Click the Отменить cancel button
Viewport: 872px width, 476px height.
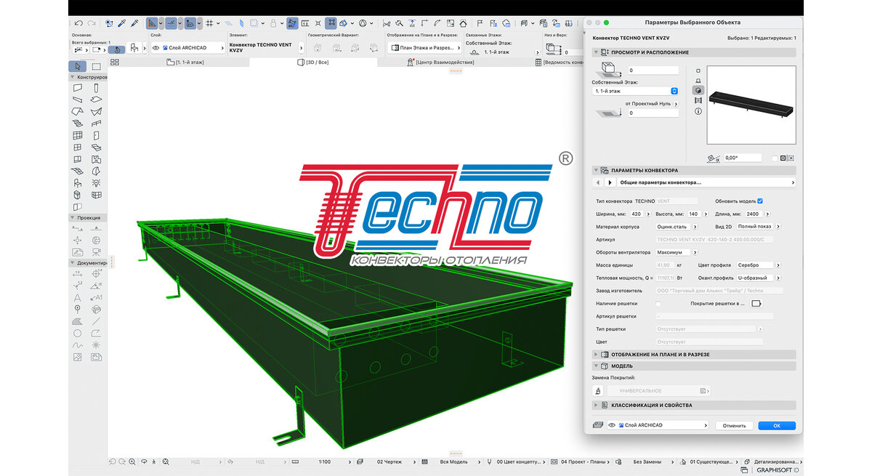pyautogui.click(x=734, y=426)
